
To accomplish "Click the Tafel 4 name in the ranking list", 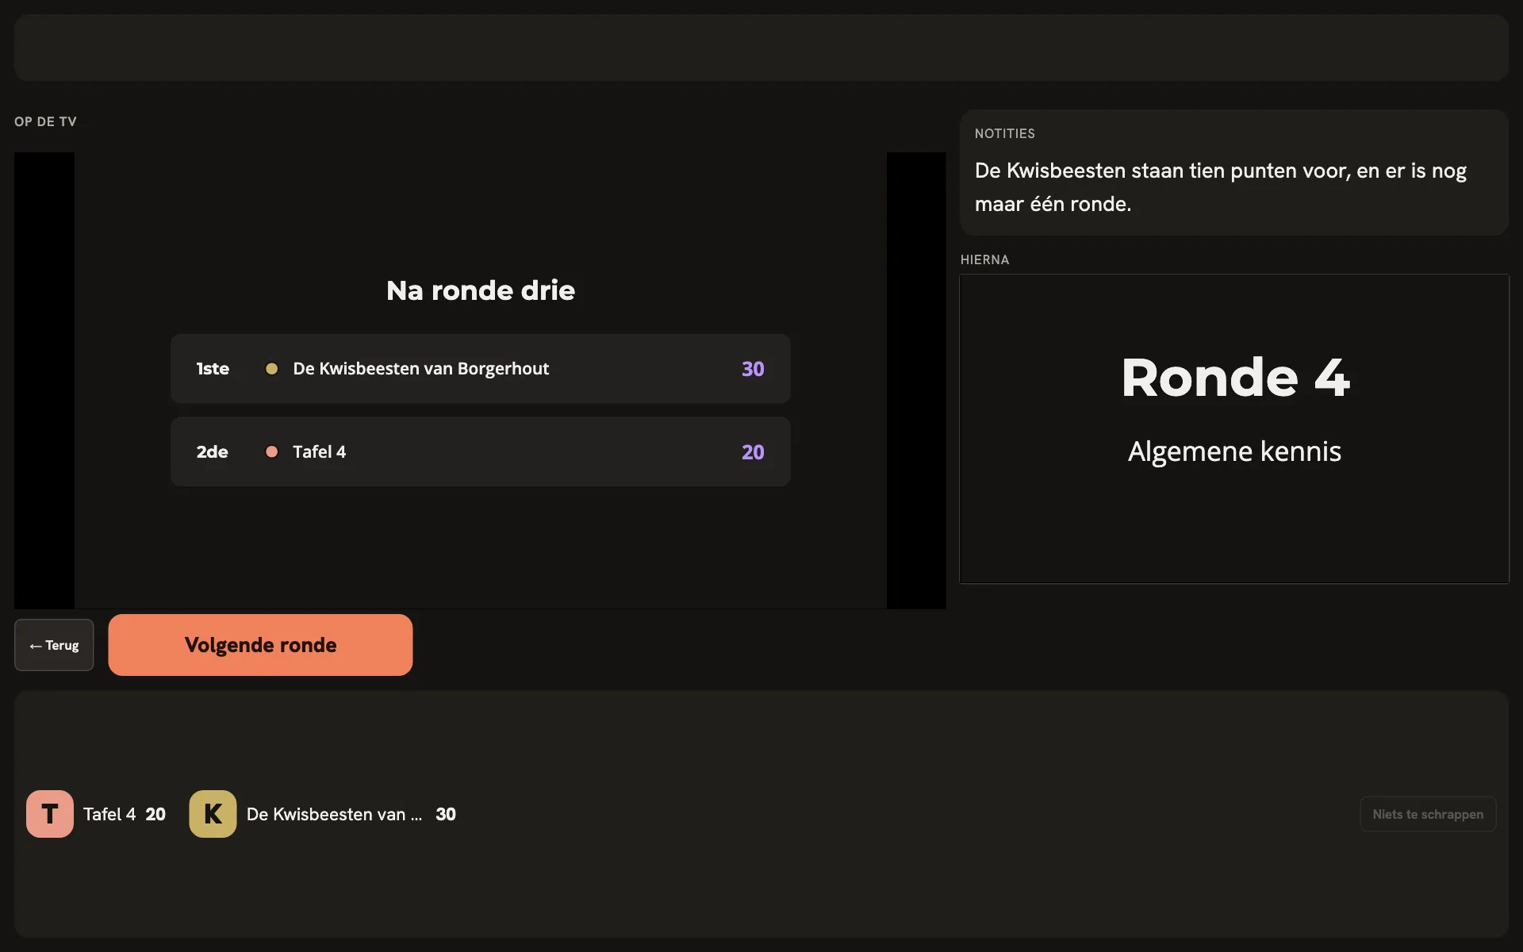I will 320,452.
